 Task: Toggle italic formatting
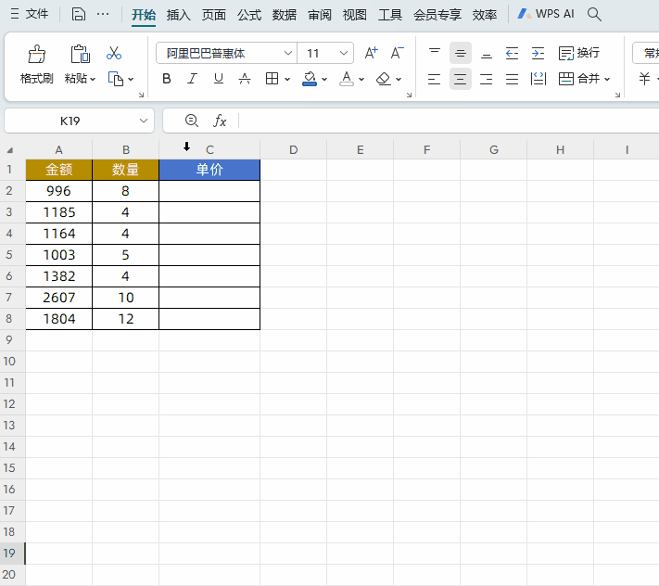(192, 79)
